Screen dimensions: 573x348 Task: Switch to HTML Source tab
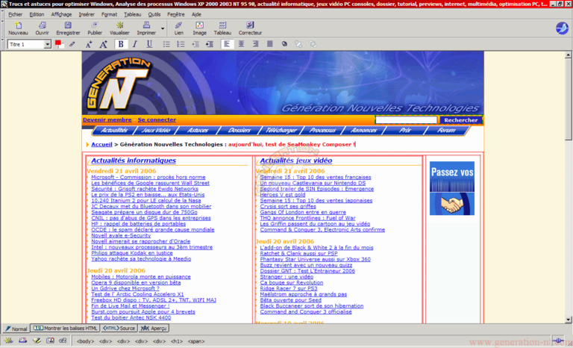pyautogui.click(x=119, y=328)
